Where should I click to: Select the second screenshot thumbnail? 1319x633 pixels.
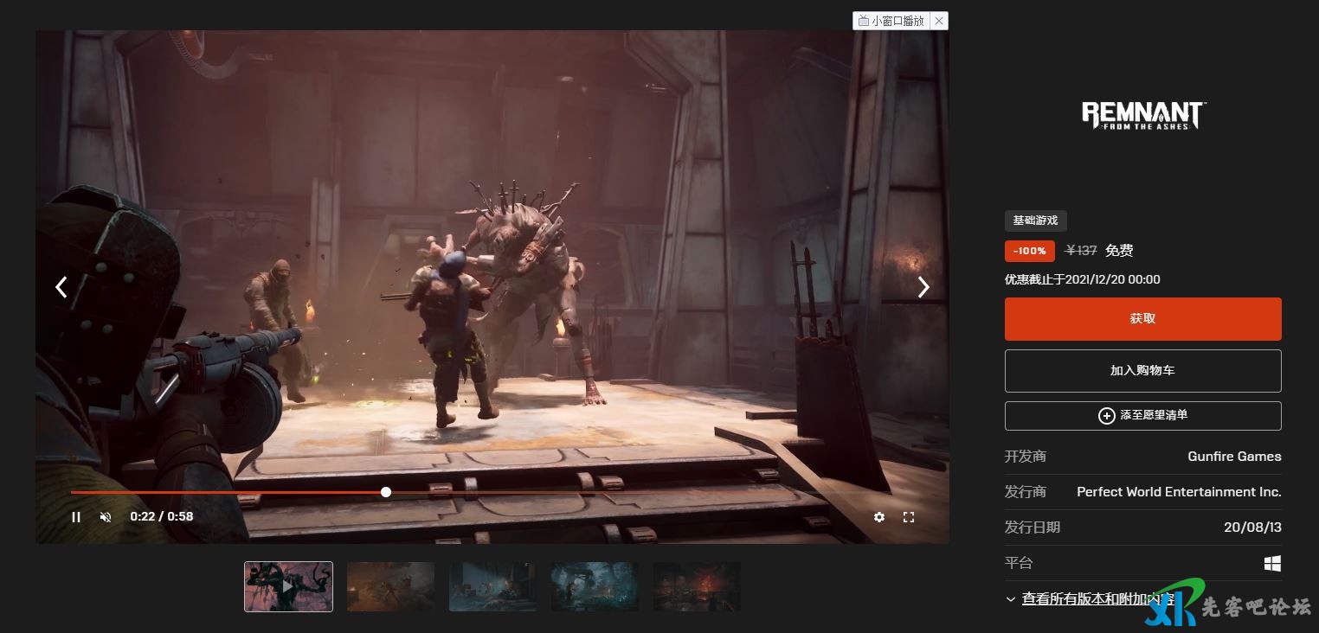click(390, 586)
